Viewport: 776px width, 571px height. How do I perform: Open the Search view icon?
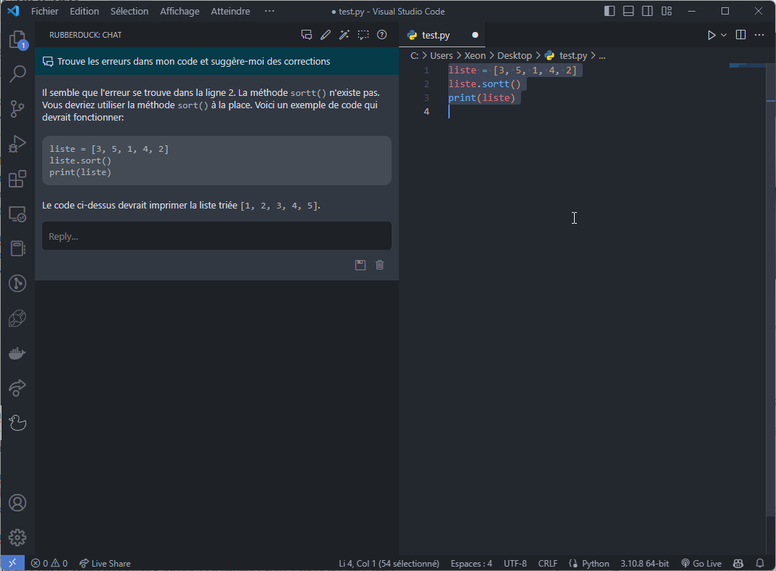[x=18, y=73]
